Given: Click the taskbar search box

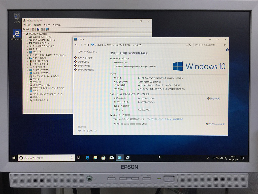Looking at the screenshot, I should tap(46, 158).
